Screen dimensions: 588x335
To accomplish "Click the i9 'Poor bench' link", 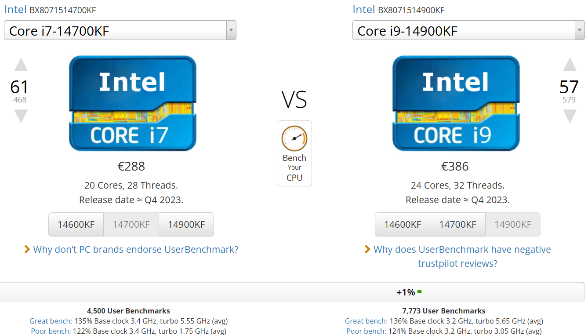I will pos(366,331).
